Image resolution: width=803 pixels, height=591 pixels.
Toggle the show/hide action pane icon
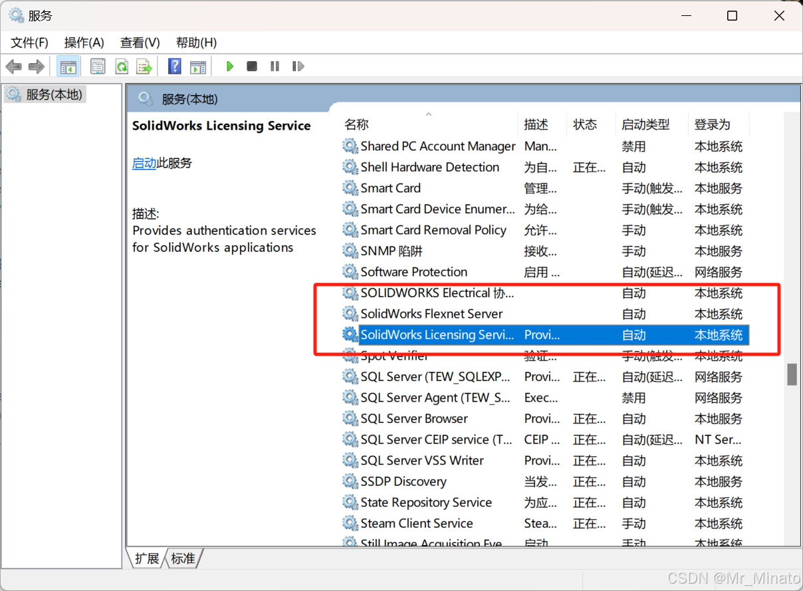(198, 66)
